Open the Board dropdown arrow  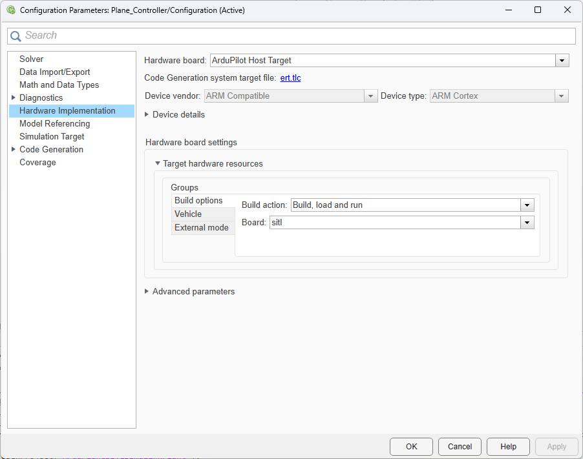tap(527, 223)
